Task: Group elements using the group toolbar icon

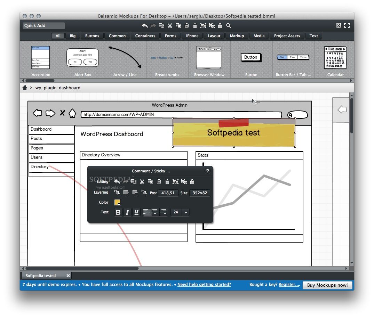Action: coord(204,25)
